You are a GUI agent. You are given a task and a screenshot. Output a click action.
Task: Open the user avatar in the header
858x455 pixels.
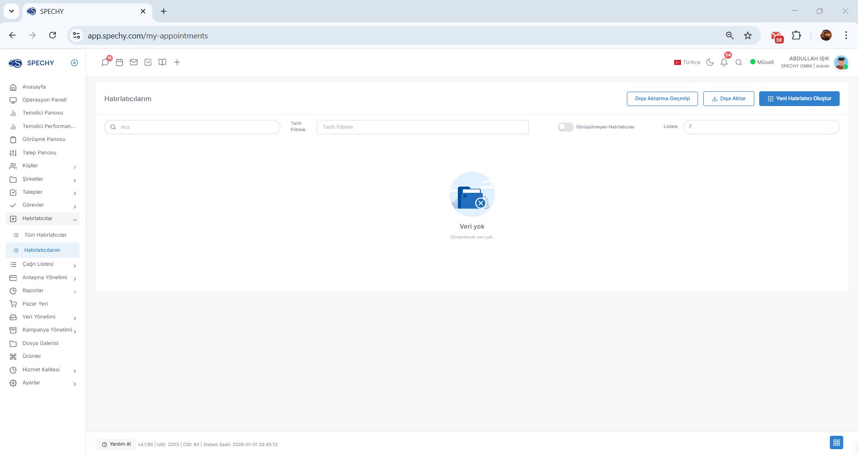pyautogui.click(x=841, y=62)
